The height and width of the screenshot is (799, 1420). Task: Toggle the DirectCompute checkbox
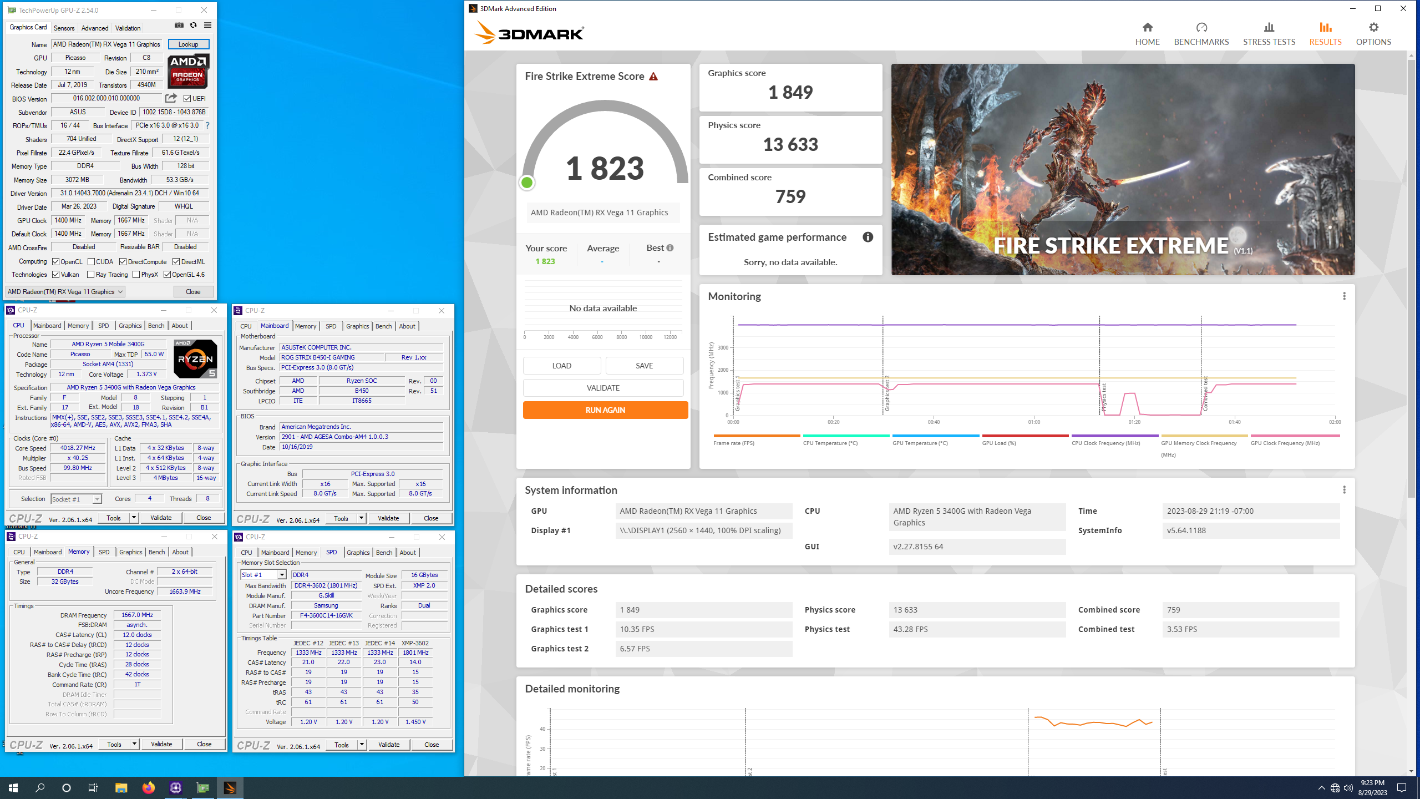[x=123, y=262]
